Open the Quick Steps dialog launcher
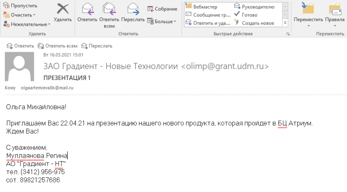Image resolution: width=347 pixels, height=192 pixels. [288, 34]
